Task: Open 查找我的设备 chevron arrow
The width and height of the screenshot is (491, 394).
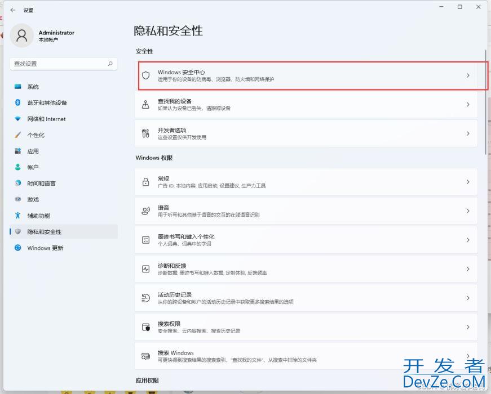Action: click(468, 105)
